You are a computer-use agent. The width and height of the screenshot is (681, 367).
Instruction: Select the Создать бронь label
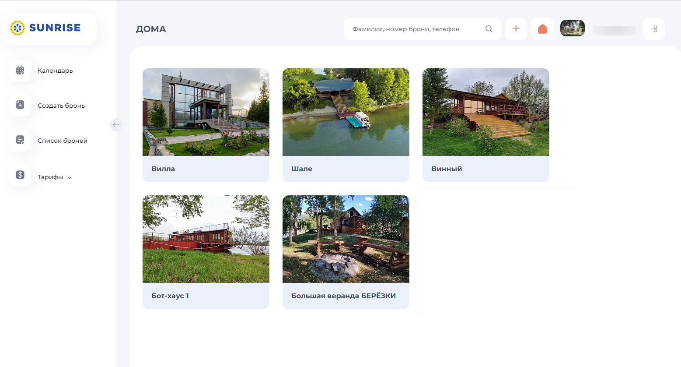(x=61, y=106)
